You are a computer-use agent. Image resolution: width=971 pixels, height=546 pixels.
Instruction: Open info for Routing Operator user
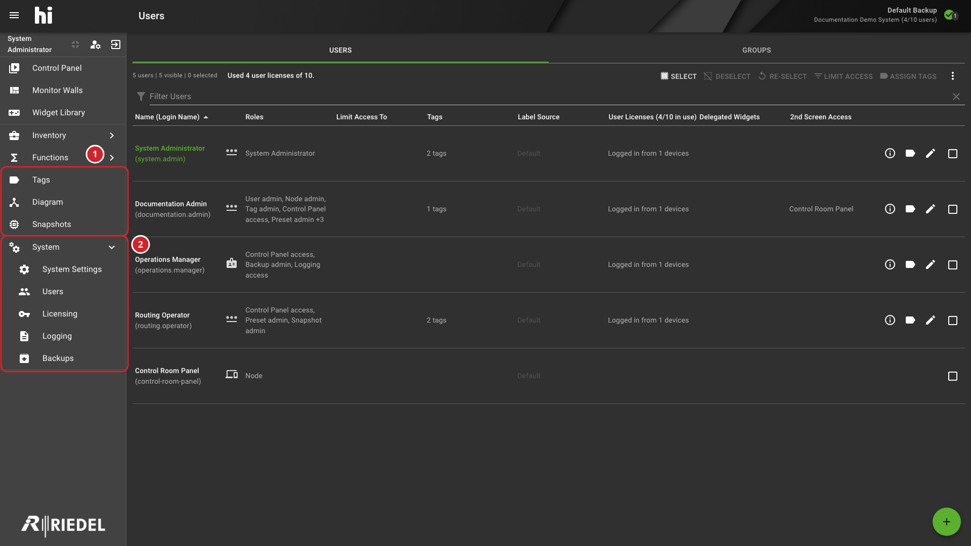[x=890, y=320]
